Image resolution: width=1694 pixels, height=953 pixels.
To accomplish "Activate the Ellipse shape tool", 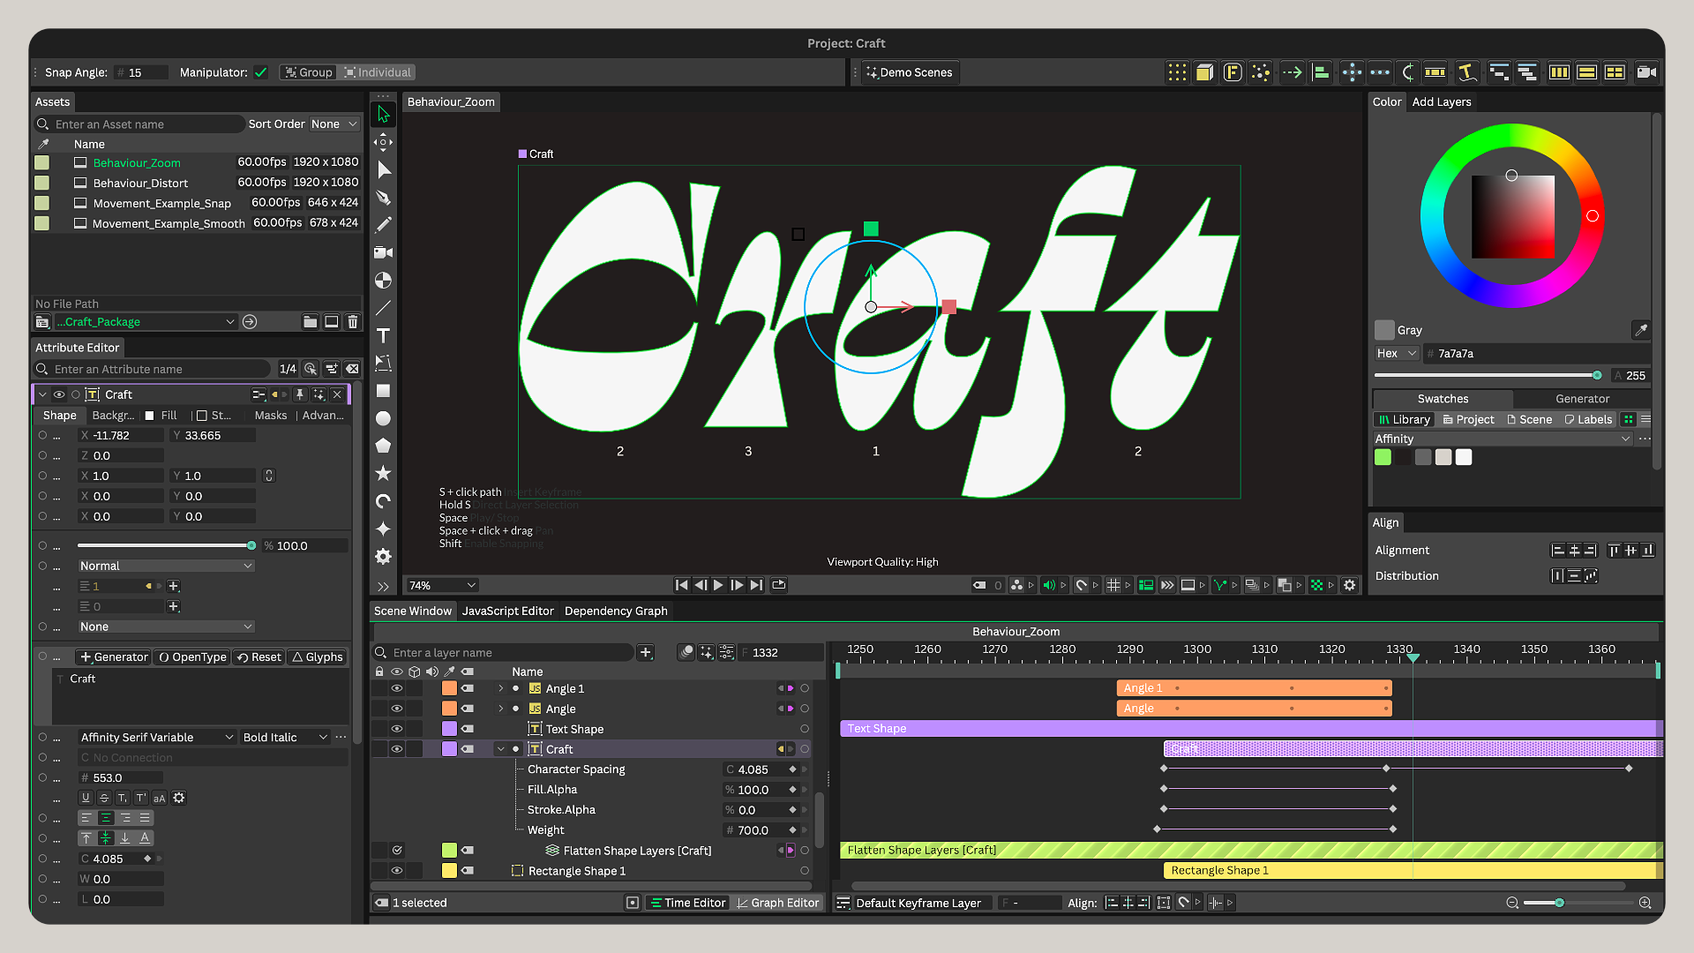I will (383, 418).
